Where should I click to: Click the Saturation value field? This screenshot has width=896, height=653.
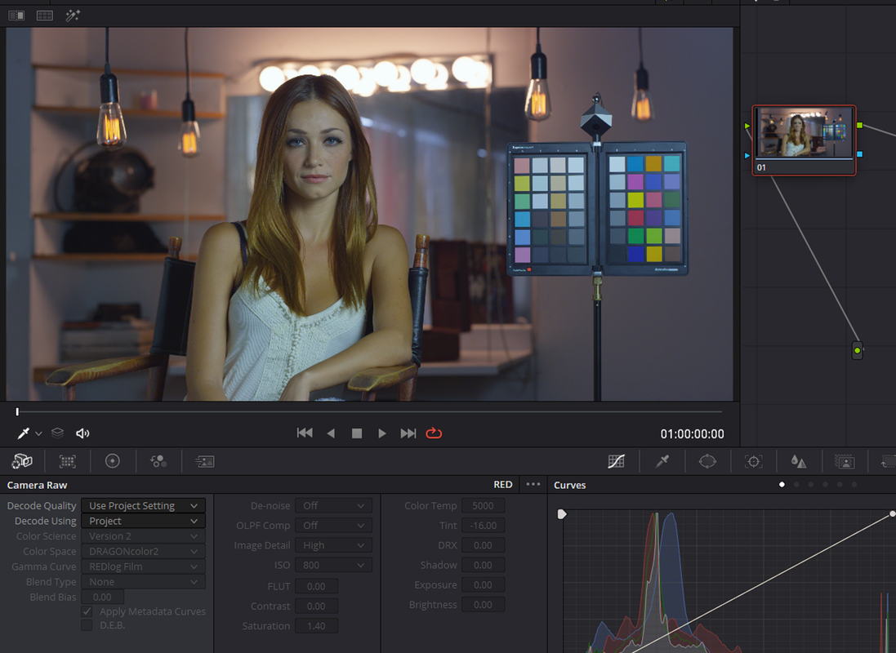[316, 625]
